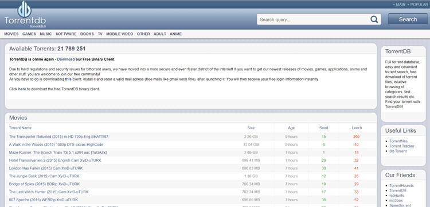Click the TorrentDB logo
Screen dimensions: 430x207
point(25,15)
